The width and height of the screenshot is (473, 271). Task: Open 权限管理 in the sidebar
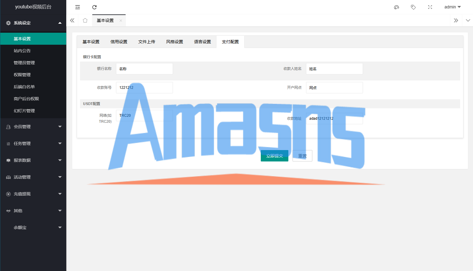33,75
